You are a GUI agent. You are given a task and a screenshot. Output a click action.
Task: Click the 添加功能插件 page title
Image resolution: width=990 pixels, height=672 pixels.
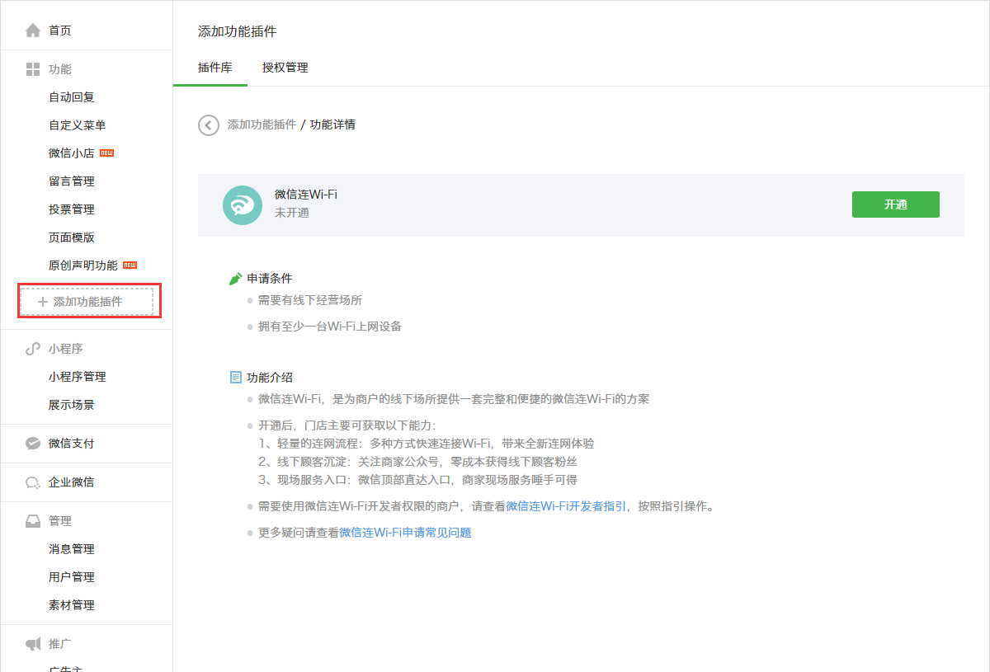tap(238, 31)
